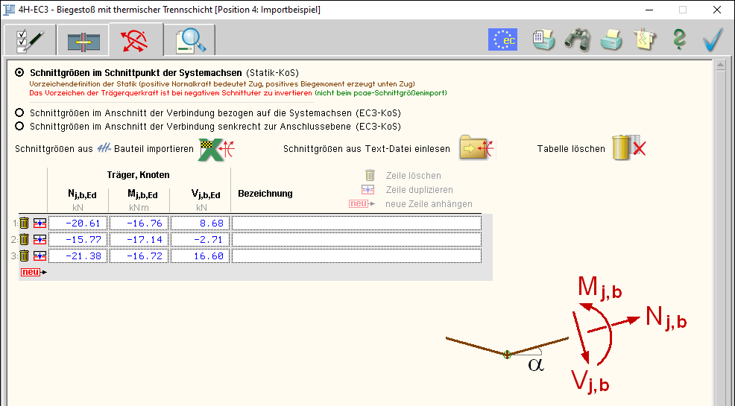Click Tabelle löschen trash icon
The width and height of the screenshot is (735, 406).
[628, 148]
